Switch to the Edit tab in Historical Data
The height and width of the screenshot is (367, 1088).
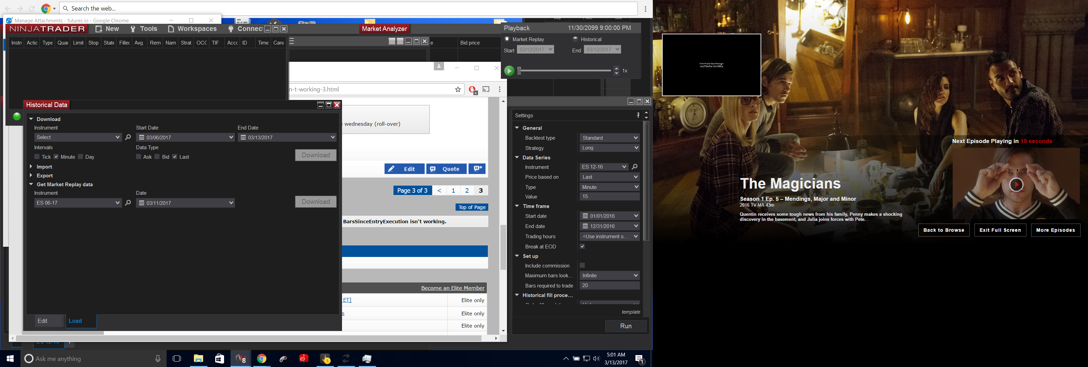point(50,321)
